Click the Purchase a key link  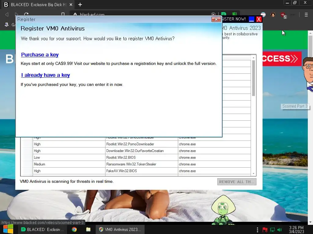tap(40, 55)
